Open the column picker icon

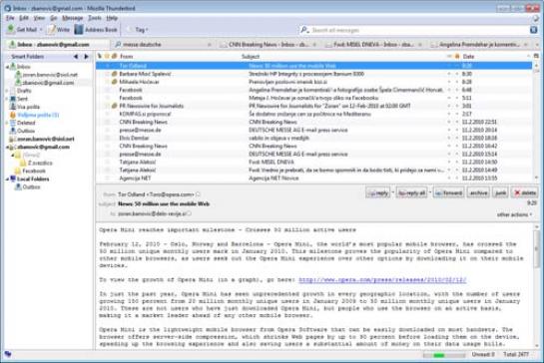536,56
